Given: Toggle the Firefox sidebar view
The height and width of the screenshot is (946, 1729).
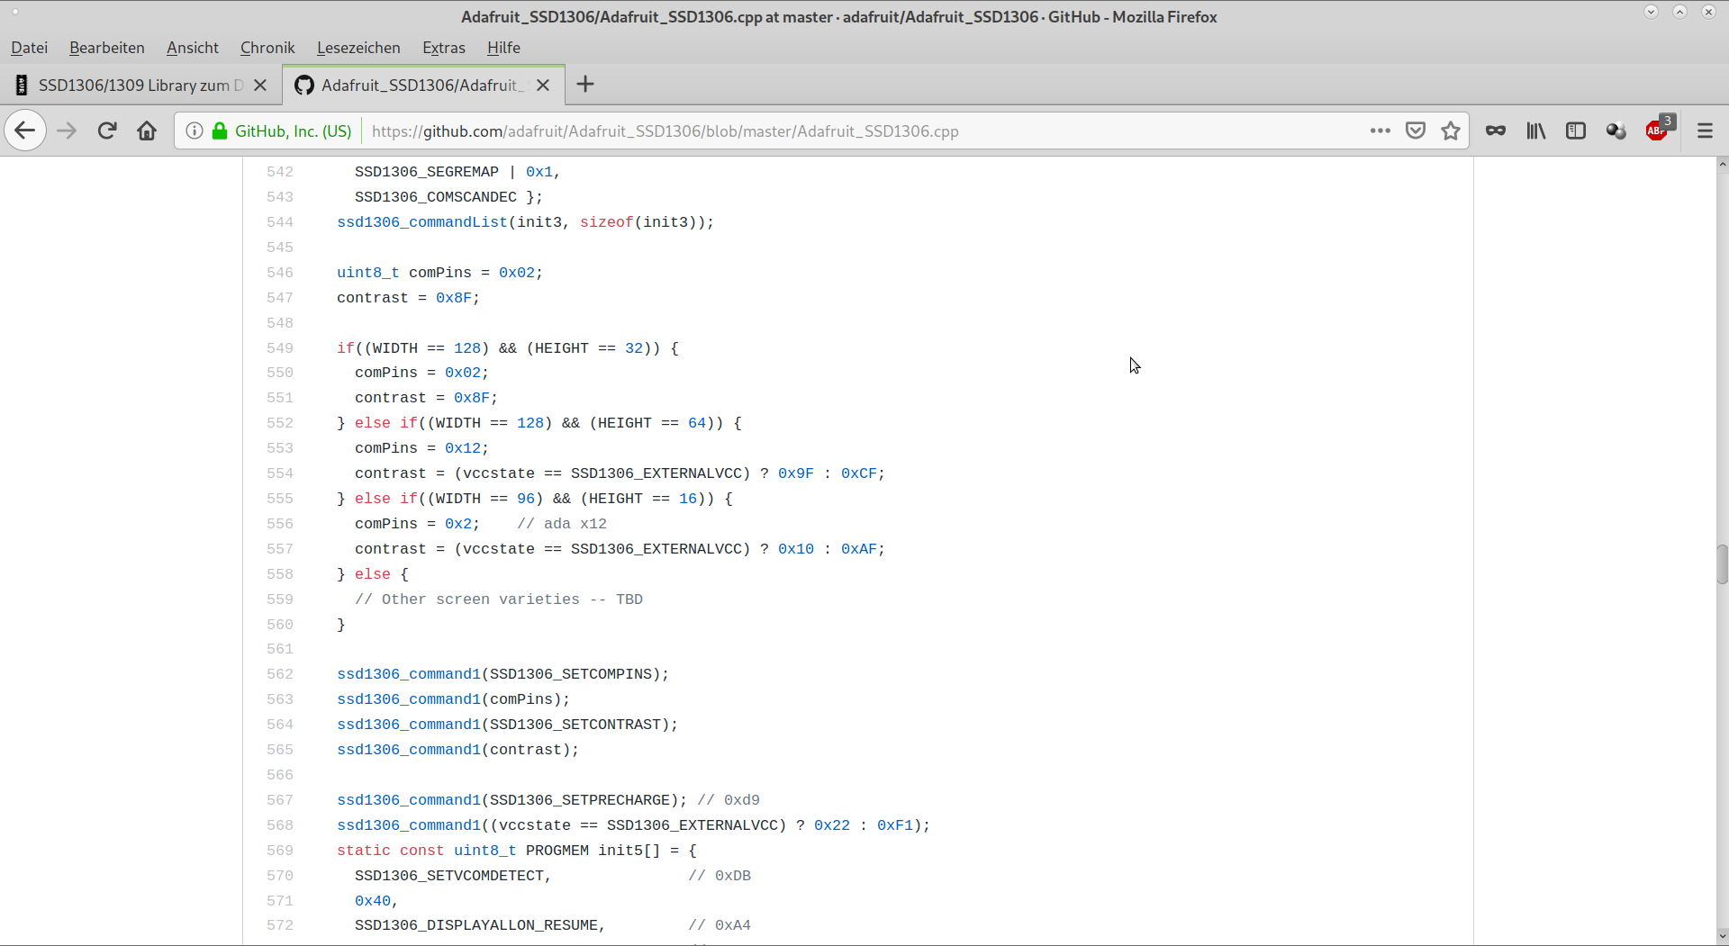Looking at the screenshot, I should point(1576,131).
